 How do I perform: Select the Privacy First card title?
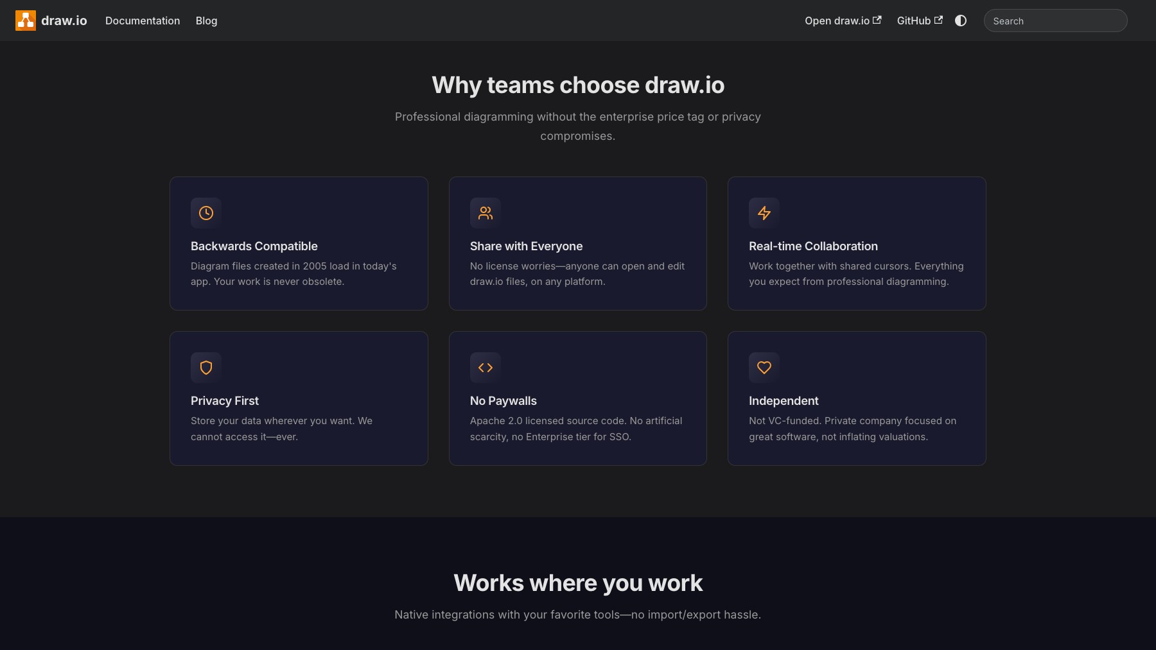pos(225,401)
